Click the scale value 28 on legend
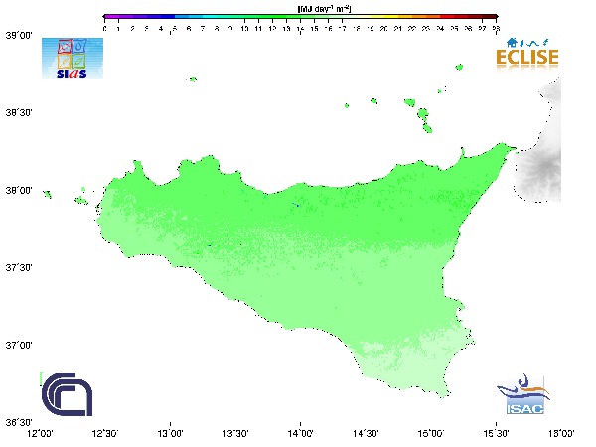 click(x=496, y=29)
